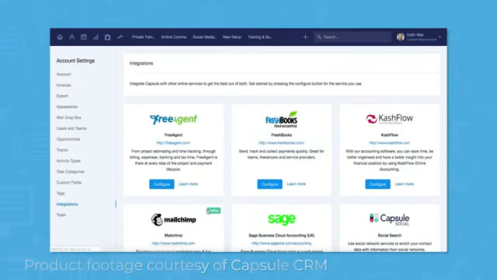
Task: Open the mailchimp.com link
Action: pos(173,243)
